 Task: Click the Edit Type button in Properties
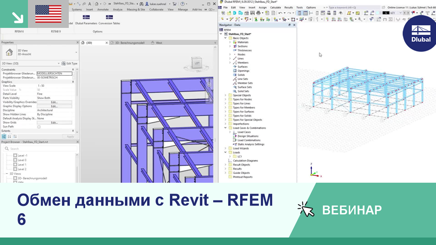pyautogui.click(x=72, y=63)
